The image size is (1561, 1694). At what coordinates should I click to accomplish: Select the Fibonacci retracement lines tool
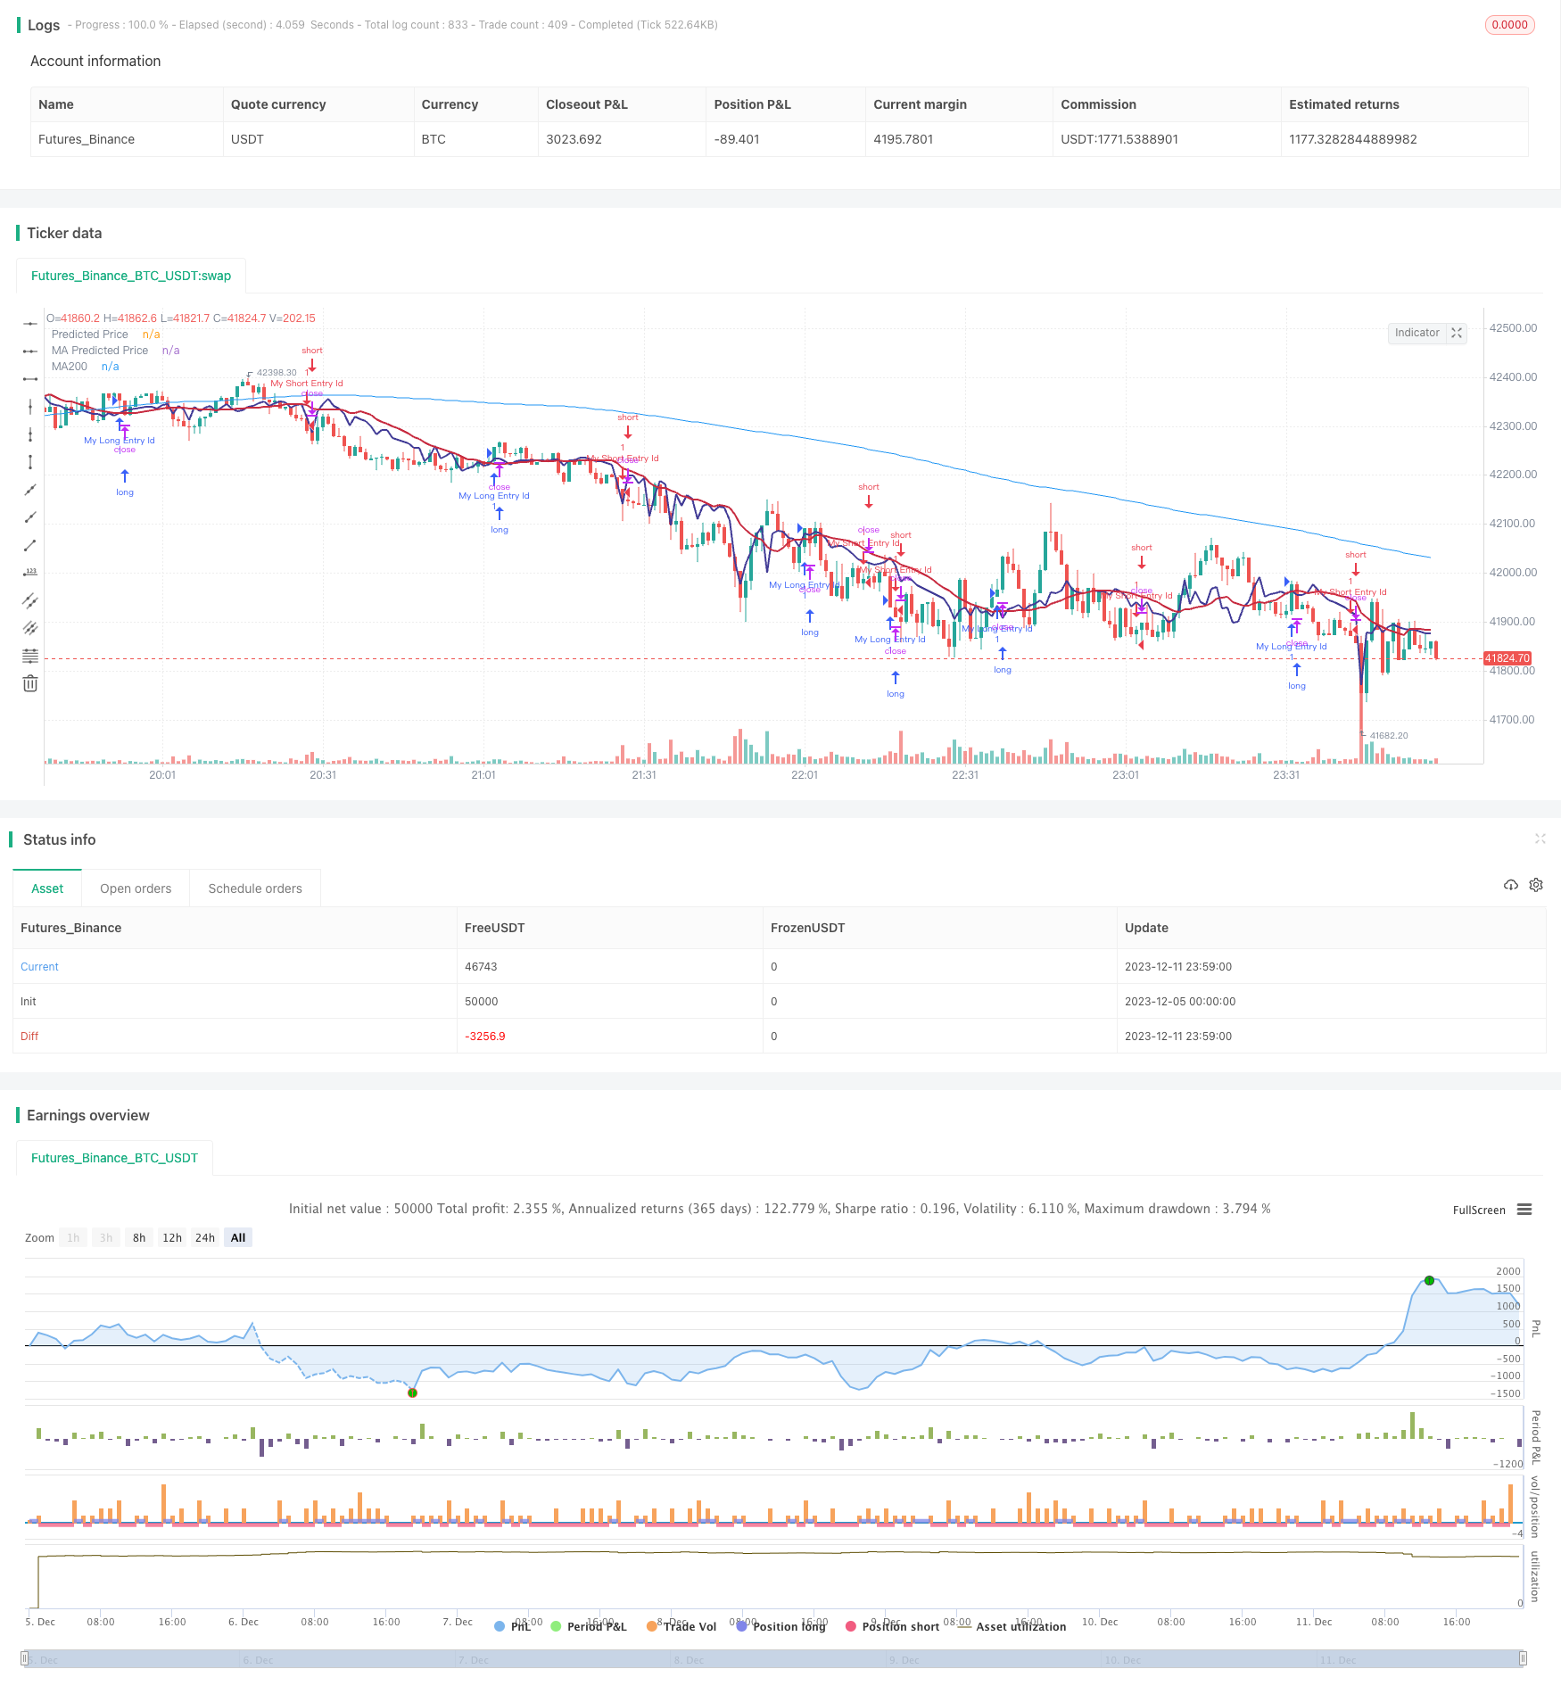pyautogui.click(x=30, y=656)
